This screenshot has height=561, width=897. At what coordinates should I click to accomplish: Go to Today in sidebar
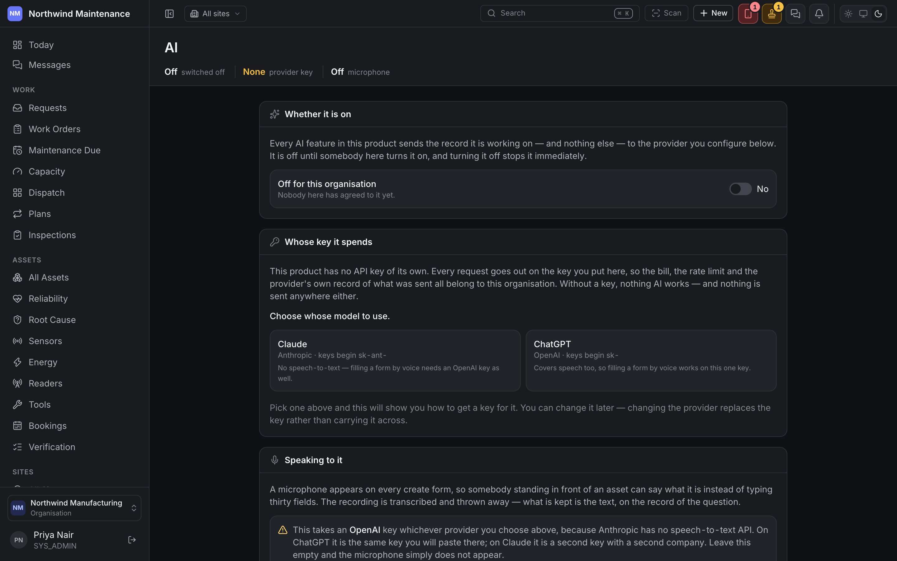[x=74, y=45]
